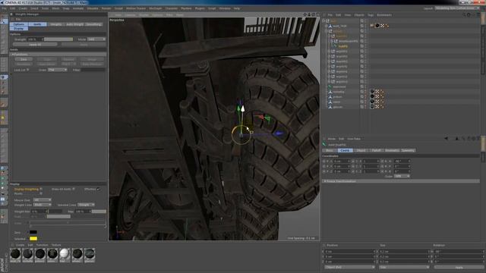Click the Zero button under Functions
This screenshot has height=273, width=486.
pyautogui.click(x=24, y=59)
